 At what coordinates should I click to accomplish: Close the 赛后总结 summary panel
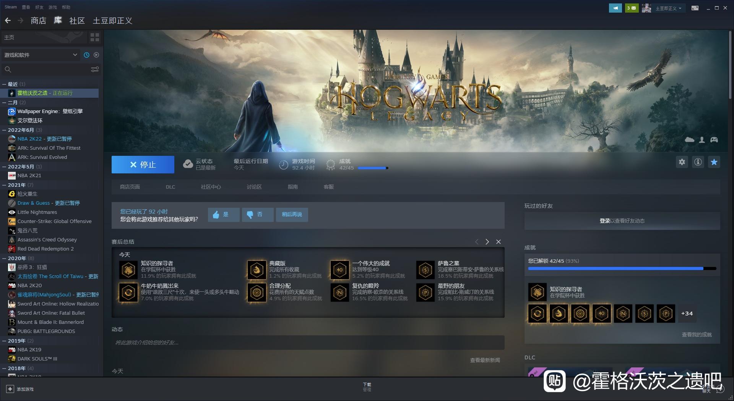499,242
